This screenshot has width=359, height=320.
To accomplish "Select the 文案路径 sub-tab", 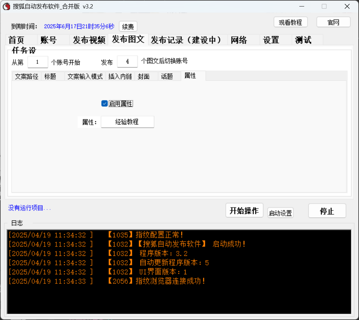I will click(27, 76).
